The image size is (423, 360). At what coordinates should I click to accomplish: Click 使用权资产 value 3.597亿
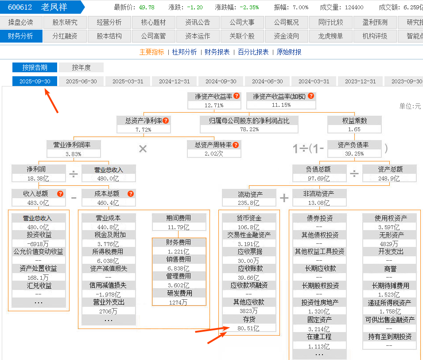pos(389,227)
